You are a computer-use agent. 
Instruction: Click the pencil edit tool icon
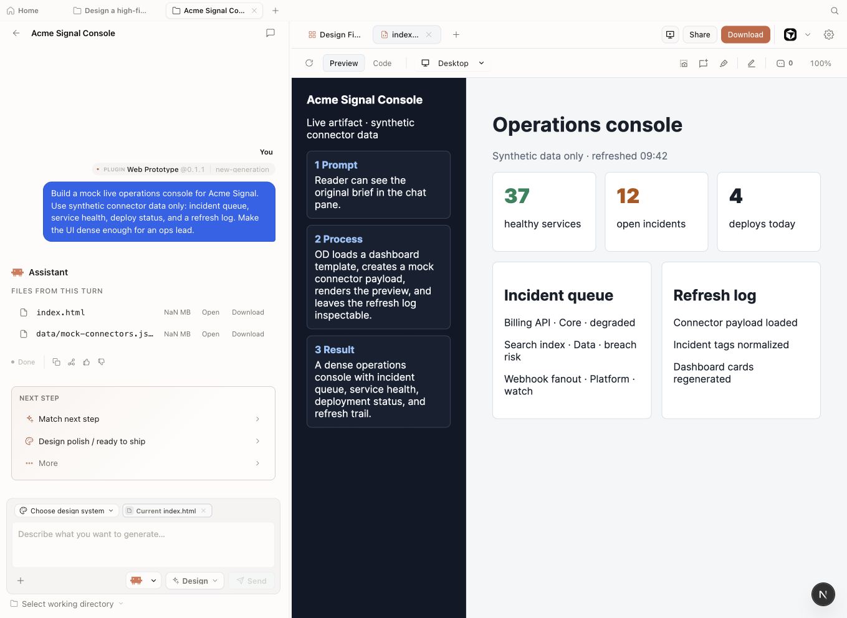click(x=752, y=63)
